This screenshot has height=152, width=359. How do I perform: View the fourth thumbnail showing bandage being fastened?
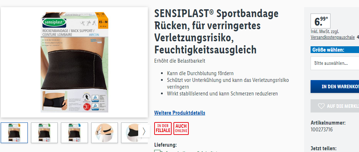click(x=104, y=133)
